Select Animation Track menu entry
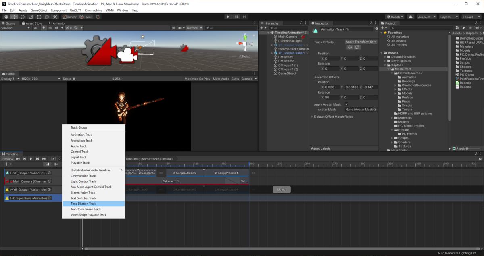The image size is (484, 256). (x=94, y=140)
